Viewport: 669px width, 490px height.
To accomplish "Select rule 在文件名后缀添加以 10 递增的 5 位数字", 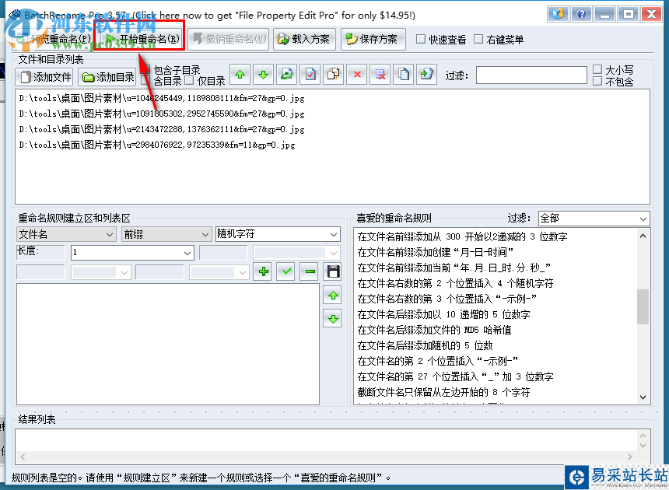I will 443,314.
